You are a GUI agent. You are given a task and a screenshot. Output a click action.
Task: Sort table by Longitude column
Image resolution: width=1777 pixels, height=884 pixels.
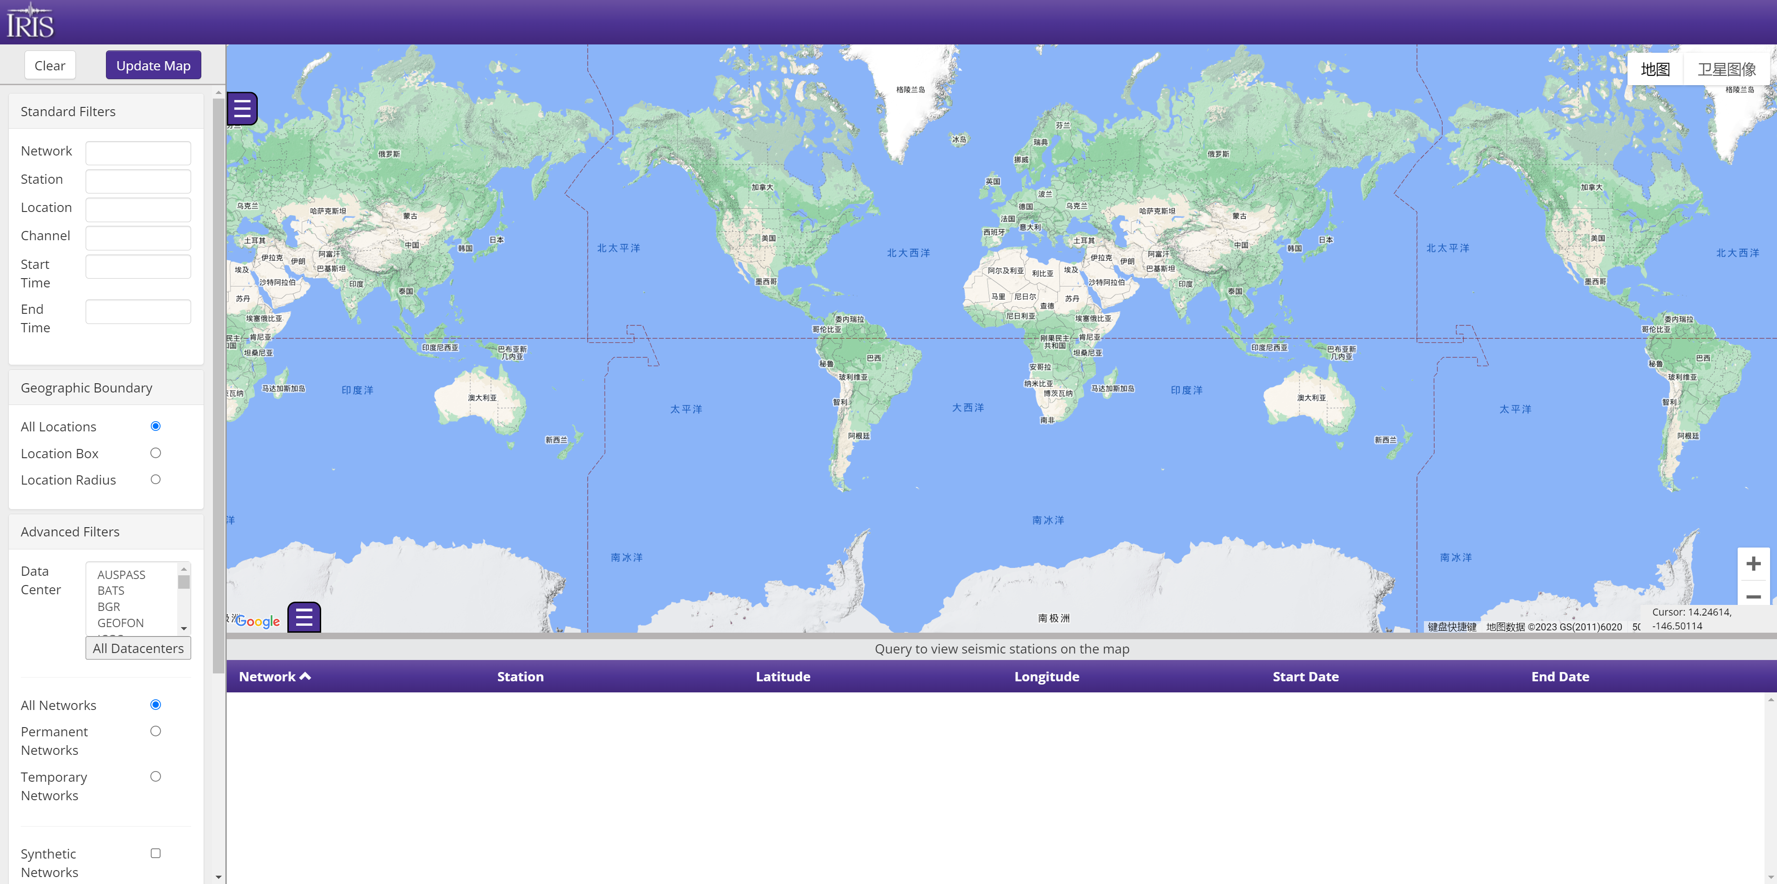[1046, 676]
